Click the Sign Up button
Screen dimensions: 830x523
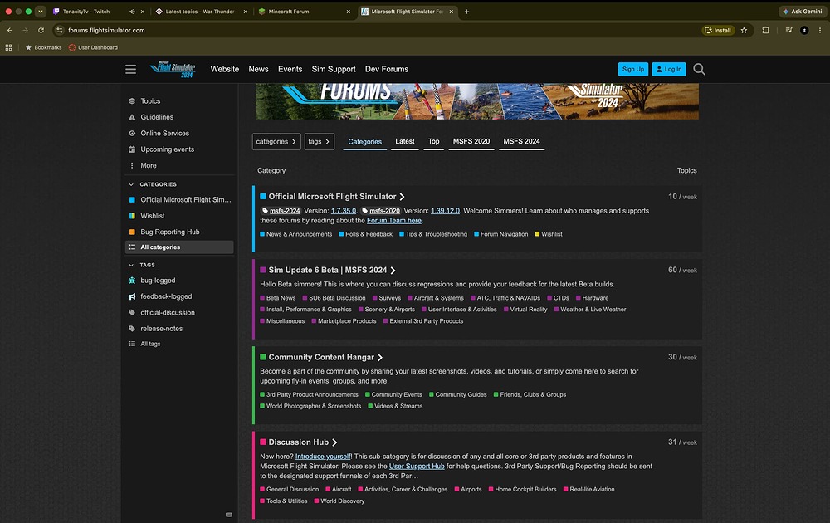click(x=633, y=70)
